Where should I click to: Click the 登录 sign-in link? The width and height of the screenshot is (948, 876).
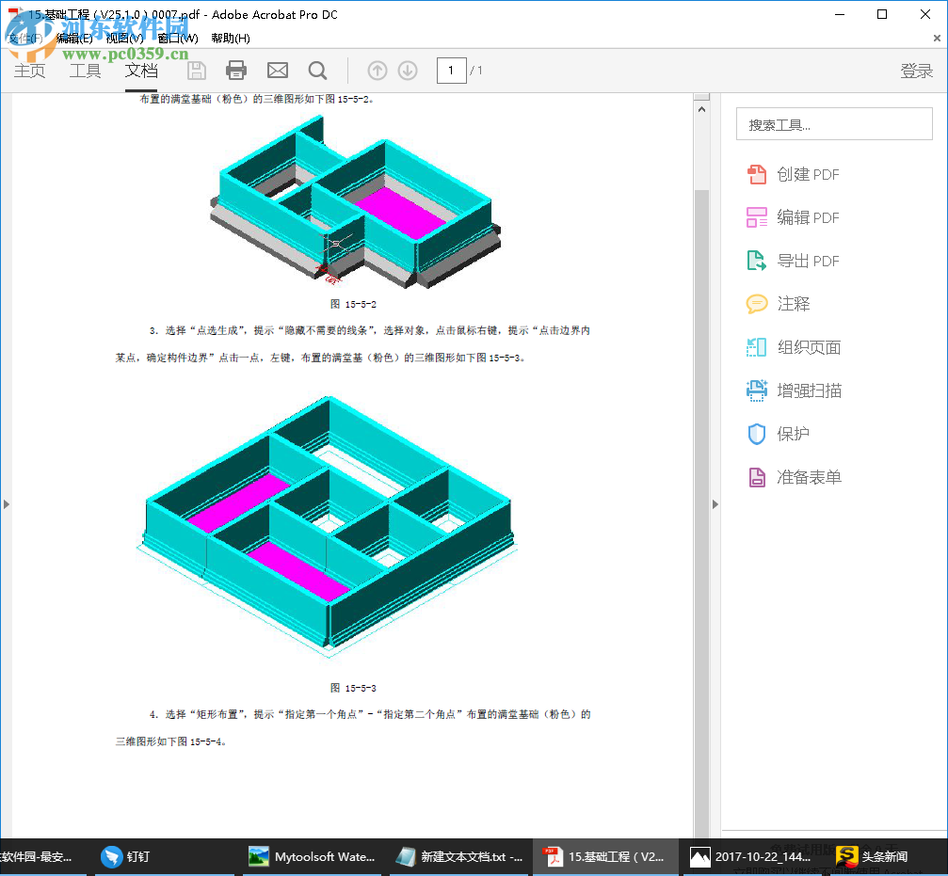click(x=916, y=70)
